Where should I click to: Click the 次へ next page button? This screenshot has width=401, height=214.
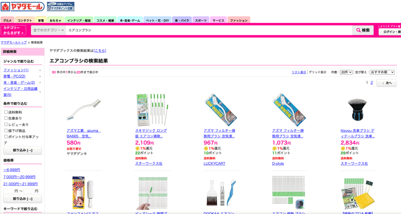point(387,83)
